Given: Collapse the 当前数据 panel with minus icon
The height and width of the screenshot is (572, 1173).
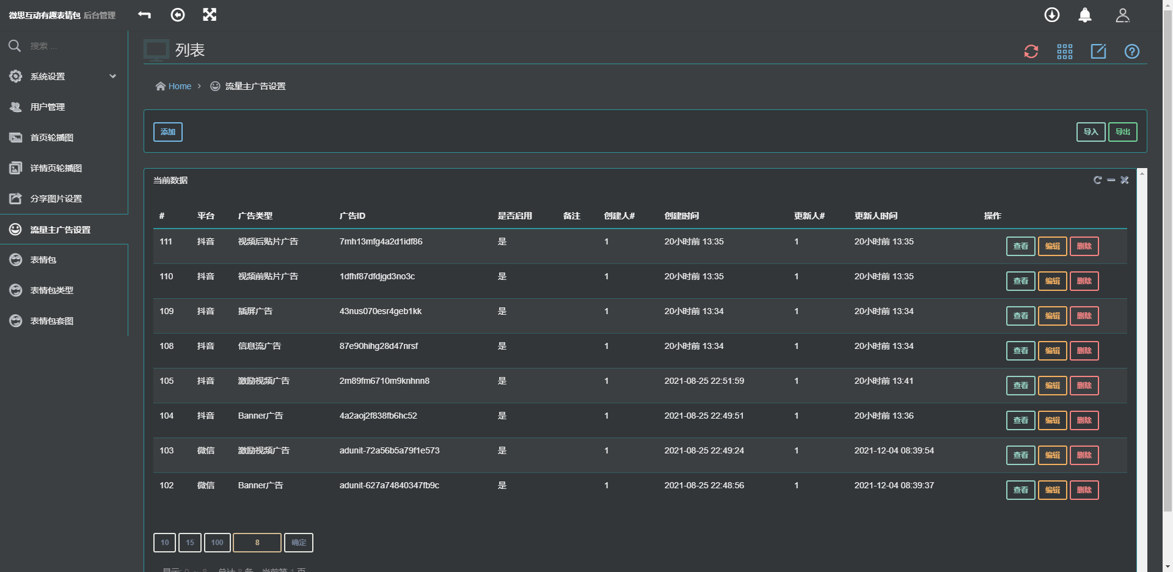Looking at the screenshot, I should [x=1111, y=180].
